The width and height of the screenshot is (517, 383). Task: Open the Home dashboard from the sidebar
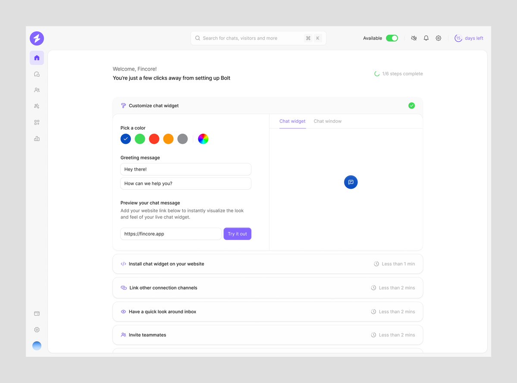click(37, 58)
